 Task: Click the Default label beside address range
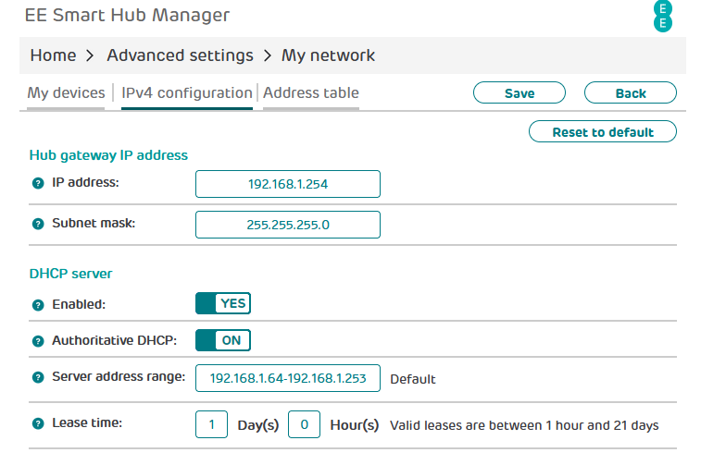click(x=413, y=379)
